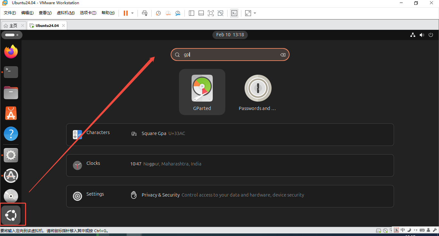Viewport: 439px width, 236px height.
Task: Toggle the VMware library sidebar view
Action: [x=192, y=13]
